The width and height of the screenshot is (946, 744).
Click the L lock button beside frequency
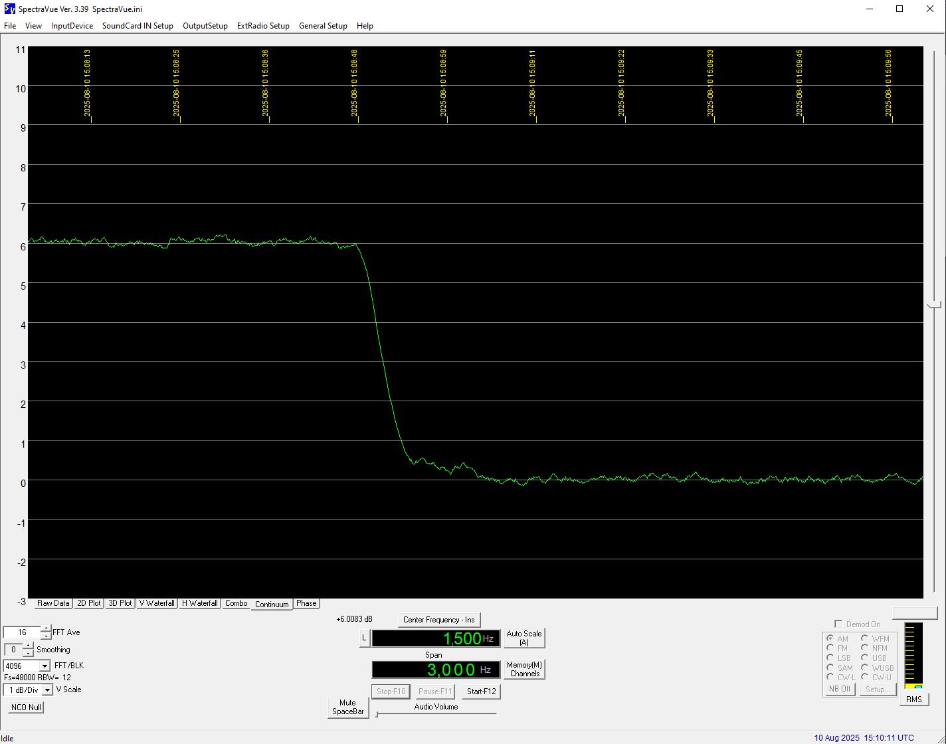pyautogui.click(x=363, y=638)
